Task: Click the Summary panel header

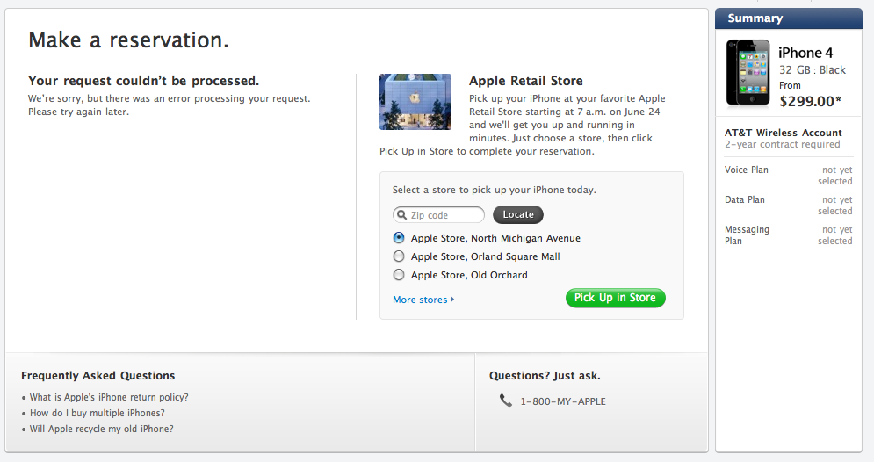Action: (789, 18)
